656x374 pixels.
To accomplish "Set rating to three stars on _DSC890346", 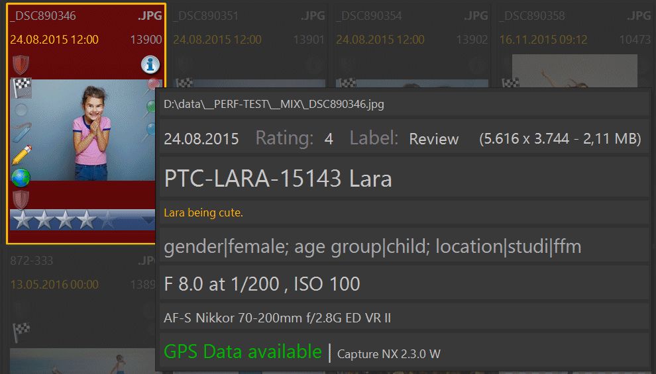I will [65, 220].
